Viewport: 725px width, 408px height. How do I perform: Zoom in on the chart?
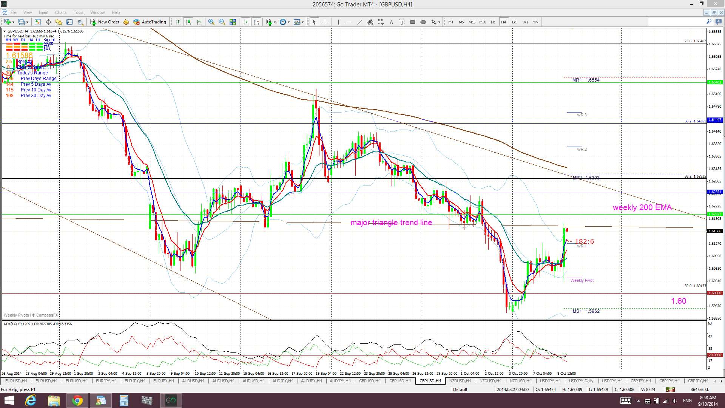[x=211, y=22]
